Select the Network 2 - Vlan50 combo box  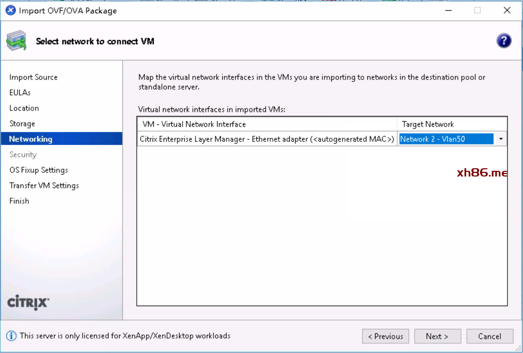pyautogui.click(x=446, y=139)
